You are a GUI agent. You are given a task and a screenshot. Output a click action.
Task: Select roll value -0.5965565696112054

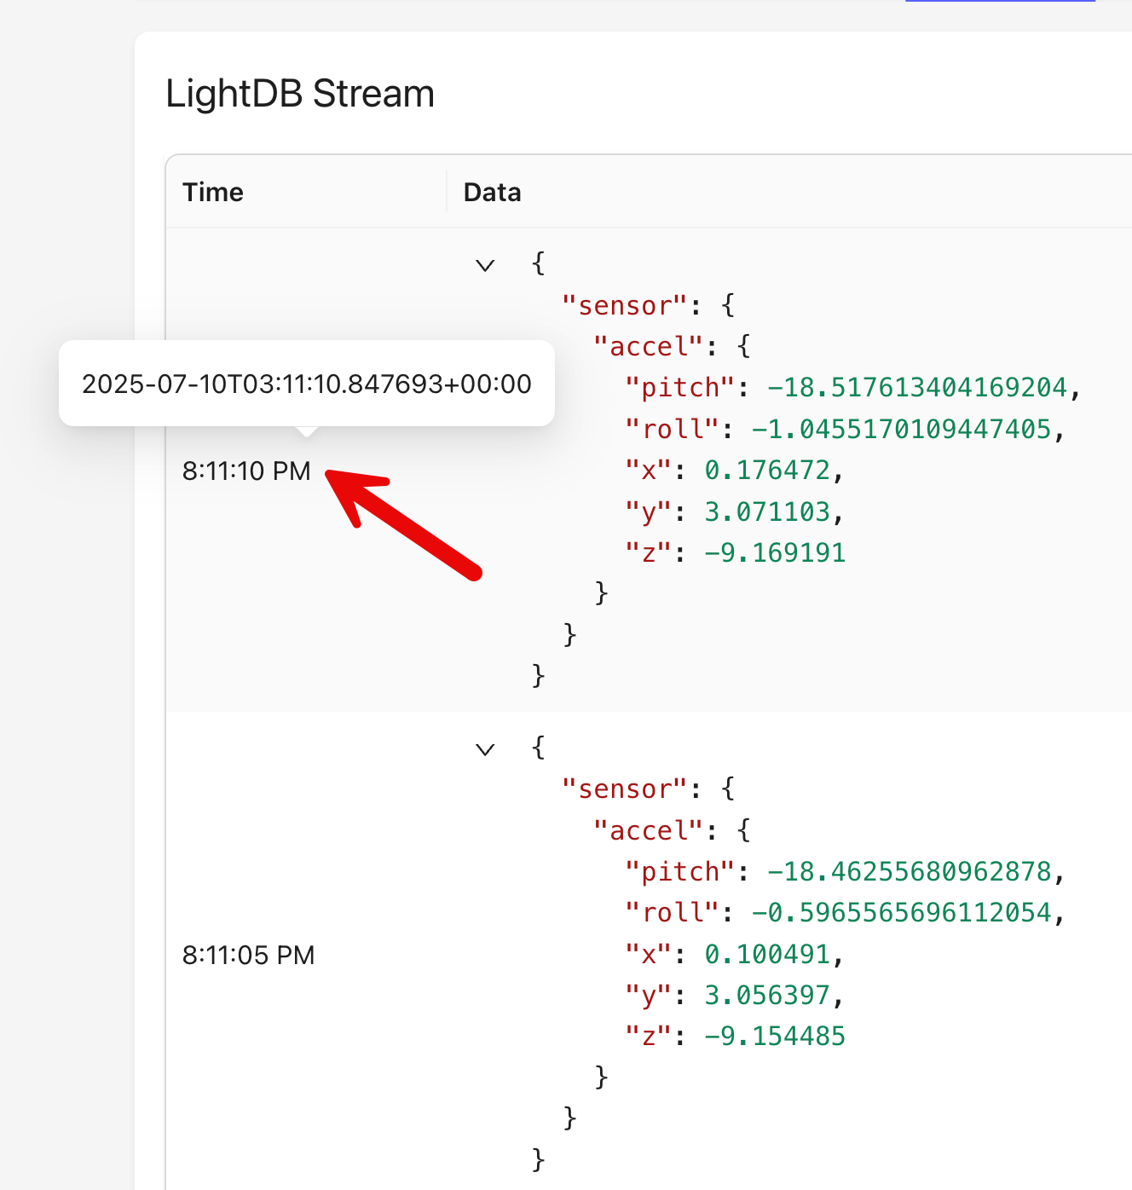pyautogui.click(x=901, y=913)
